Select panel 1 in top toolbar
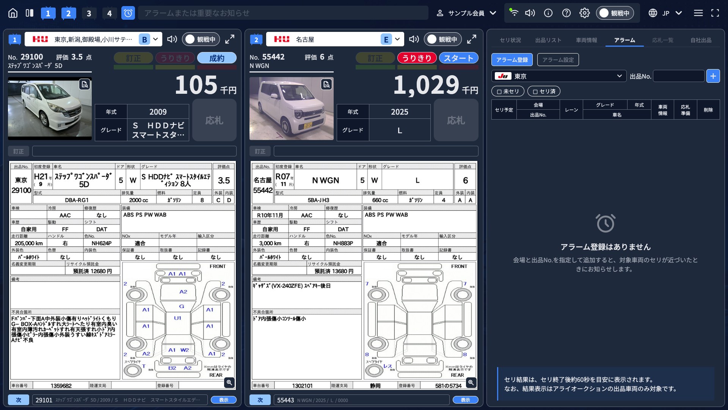 click(48, 13)
